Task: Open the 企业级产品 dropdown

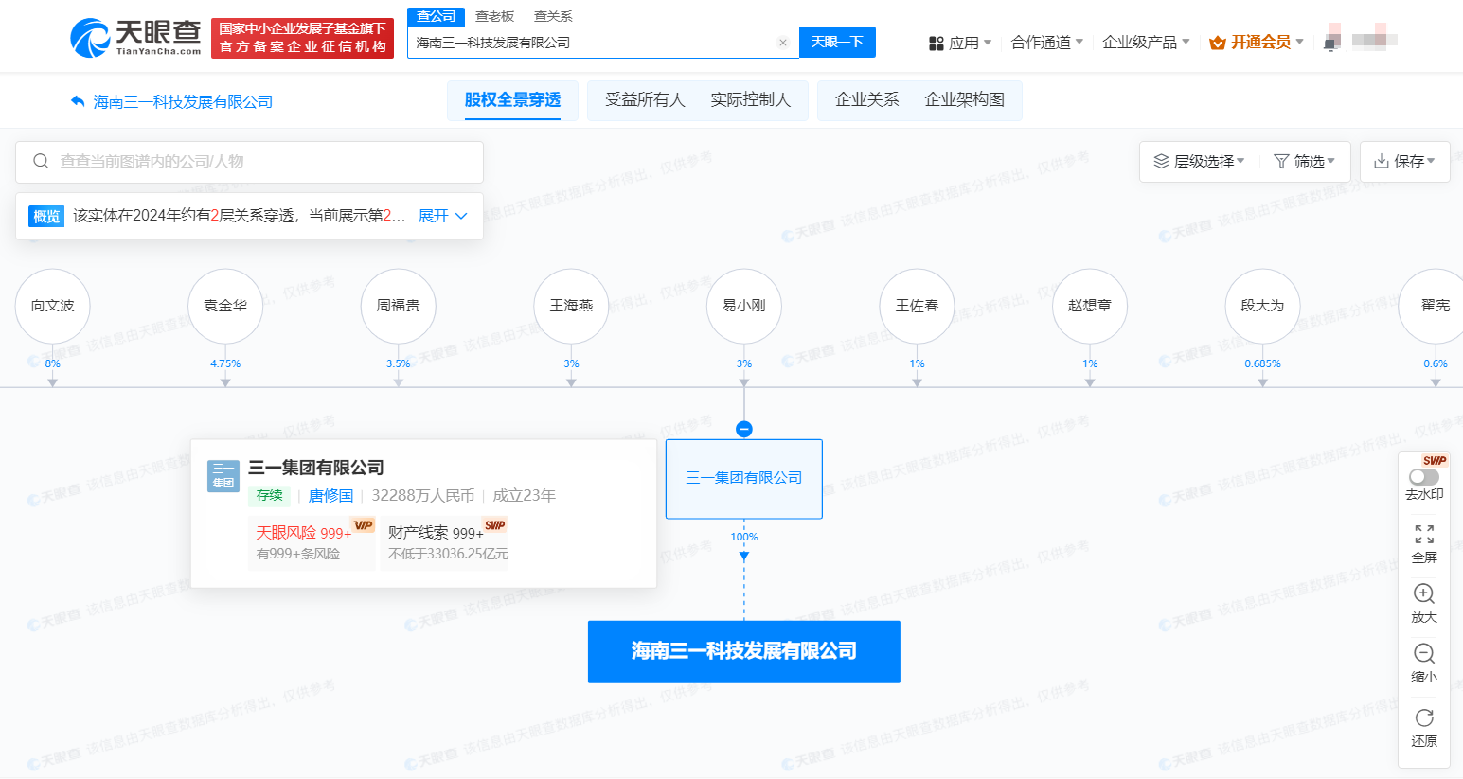Action: (1140, 42)
